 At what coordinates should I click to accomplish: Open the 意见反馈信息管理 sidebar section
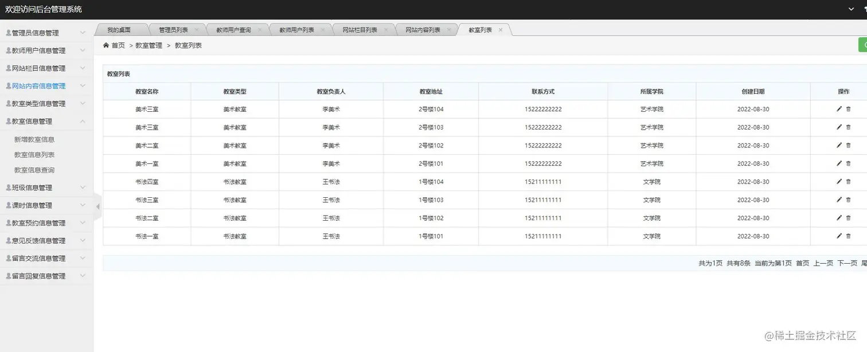click(x=46, y=241)
